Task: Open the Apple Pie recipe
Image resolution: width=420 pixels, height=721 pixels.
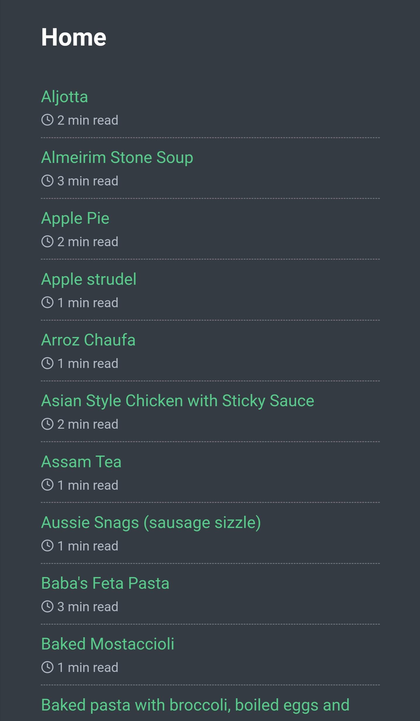Action: coord(75,218)
